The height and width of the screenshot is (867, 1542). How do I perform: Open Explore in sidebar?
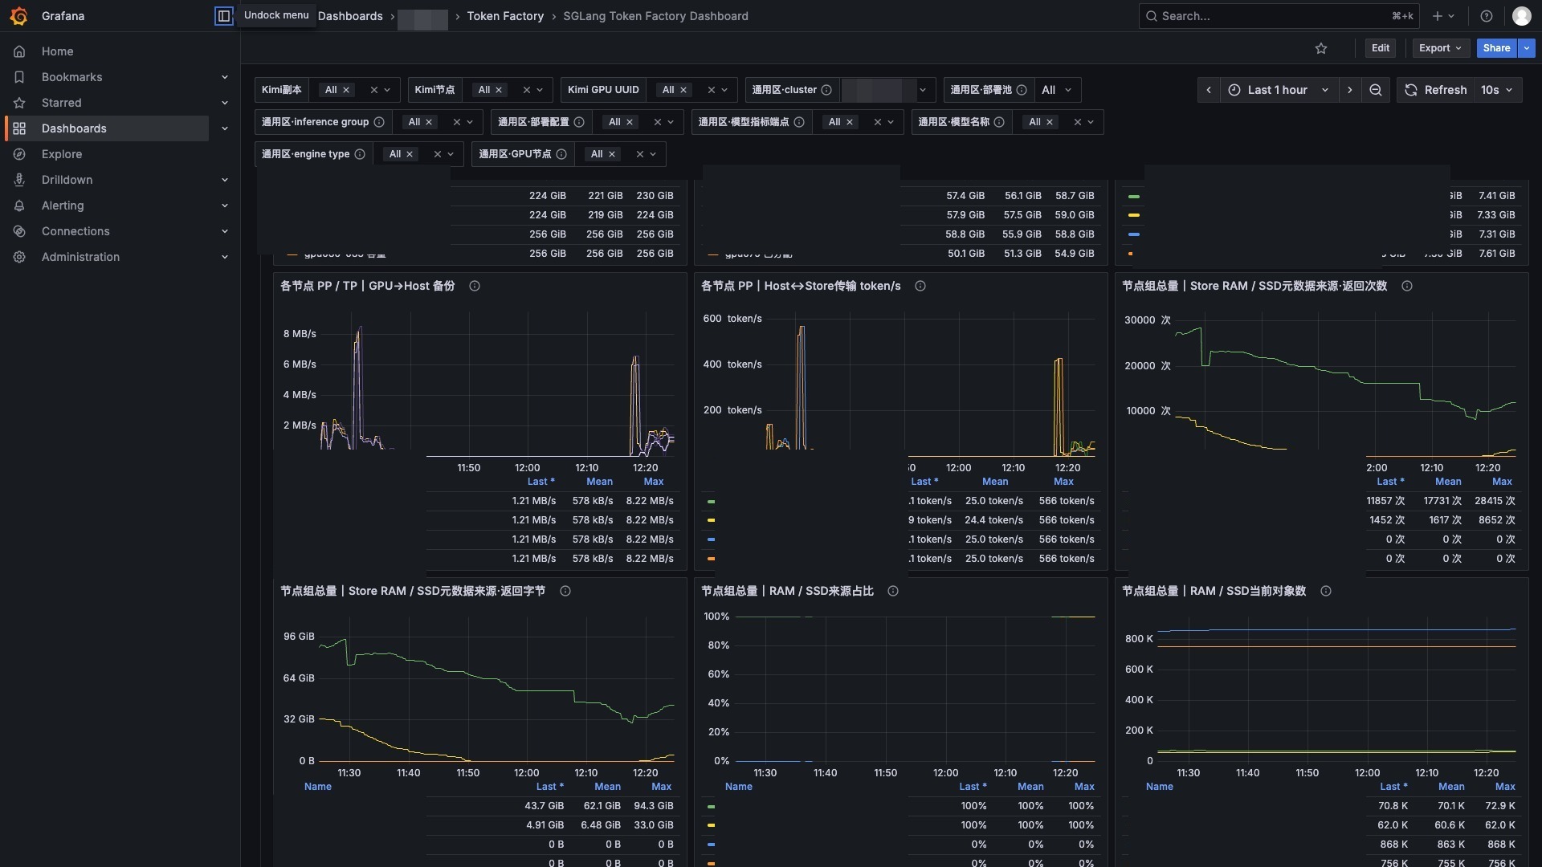coord(62,154)
